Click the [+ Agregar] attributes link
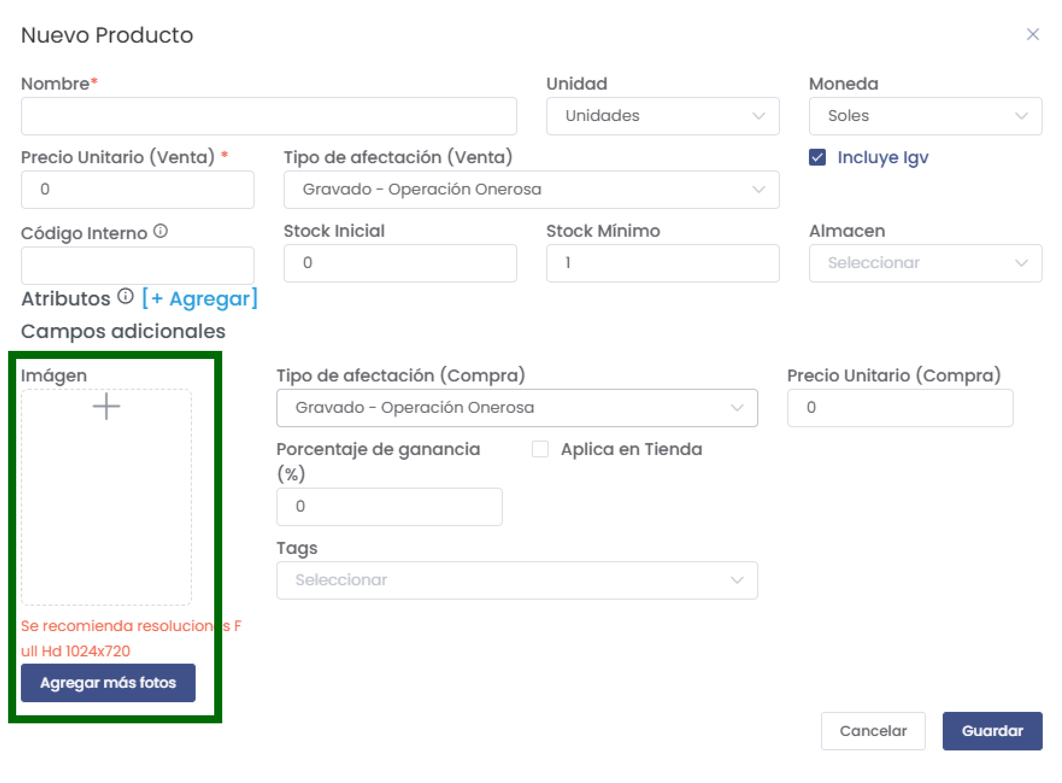The image size is (1062, 783). coord(199,299)
